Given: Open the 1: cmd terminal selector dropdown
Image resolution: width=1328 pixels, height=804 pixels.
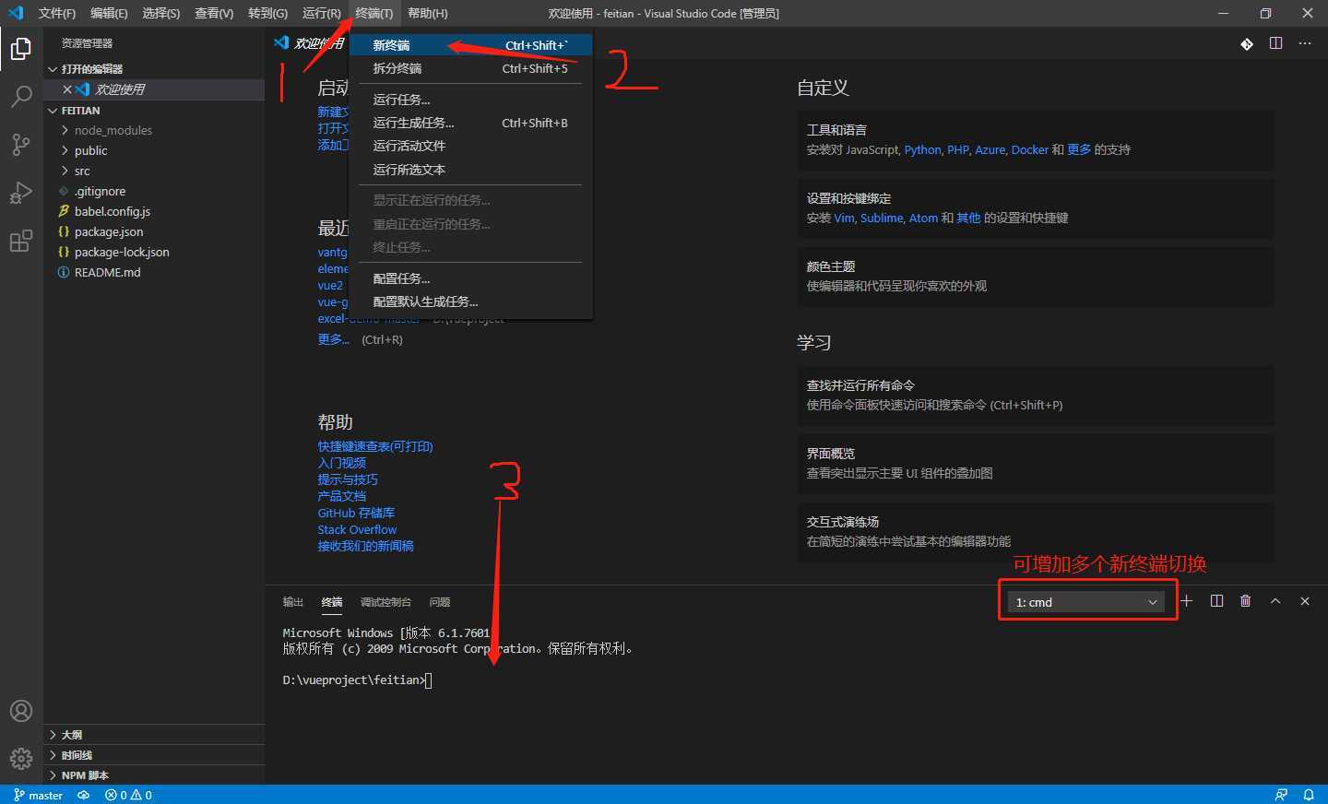Looking at the screenshot, I should (1085, 602).
